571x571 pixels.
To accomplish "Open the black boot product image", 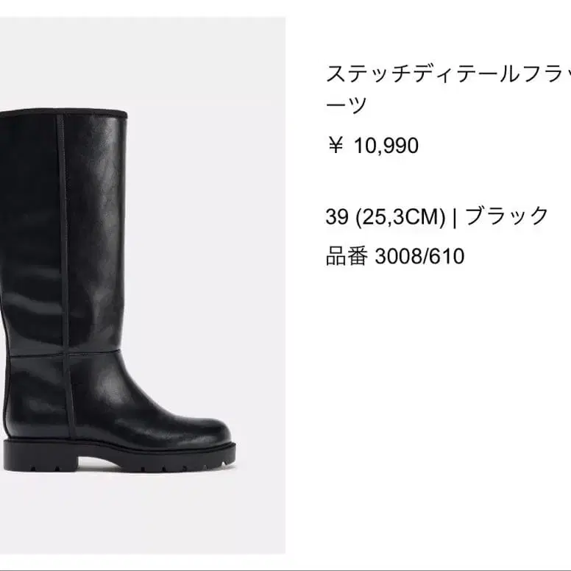I will [143, 285].
